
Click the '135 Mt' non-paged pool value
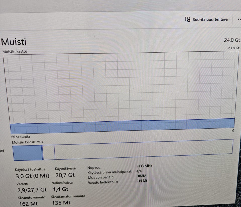pos(61,203)
